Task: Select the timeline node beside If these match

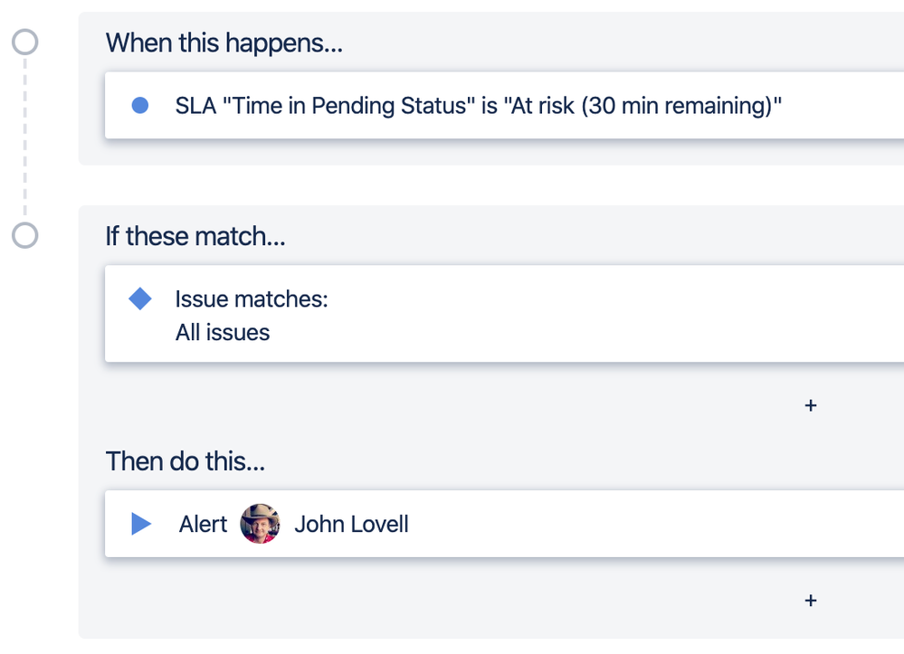Action: coord(25,236)
